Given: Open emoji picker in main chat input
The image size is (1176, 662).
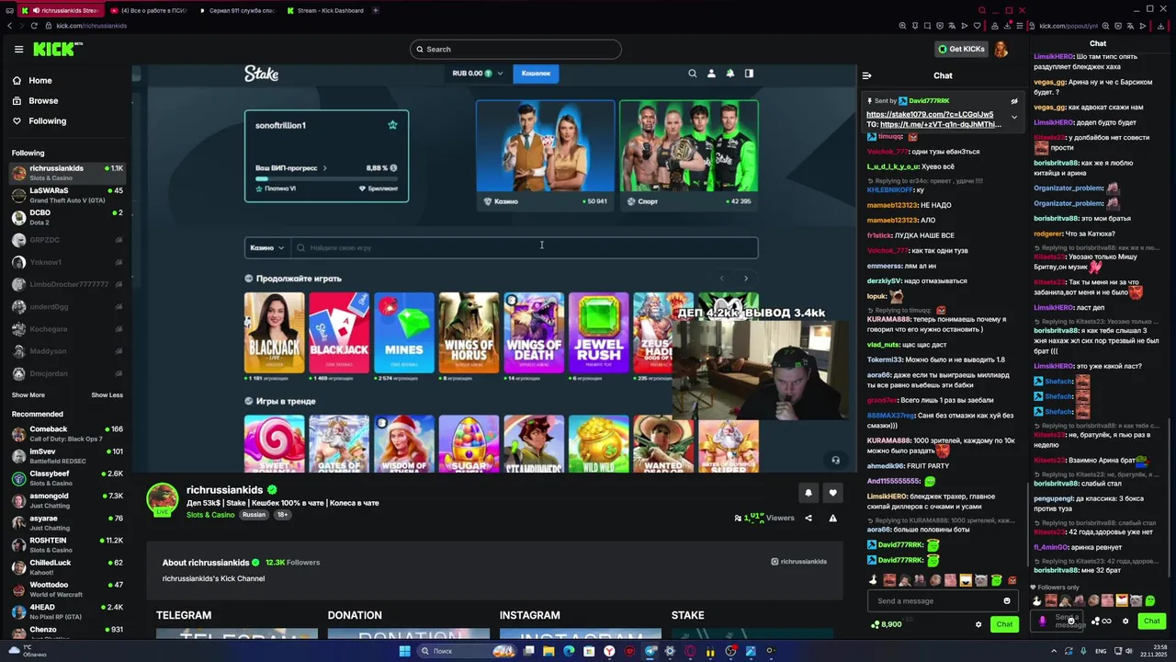Looking at the screenshot, I should coord(1007,601).
